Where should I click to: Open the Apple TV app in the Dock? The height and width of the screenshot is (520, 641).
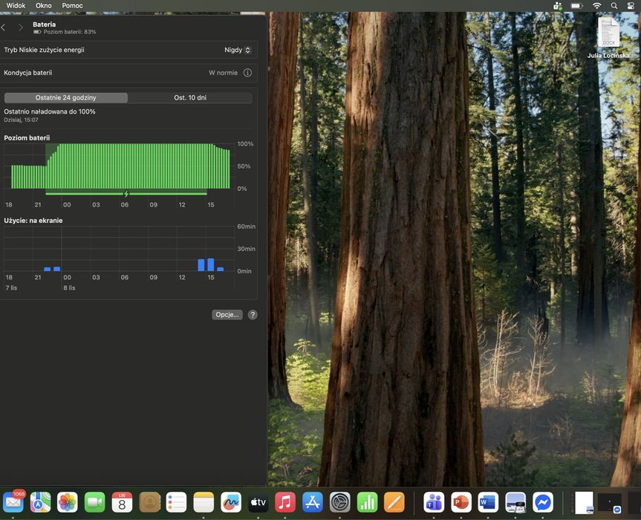(x=258, y=502)
